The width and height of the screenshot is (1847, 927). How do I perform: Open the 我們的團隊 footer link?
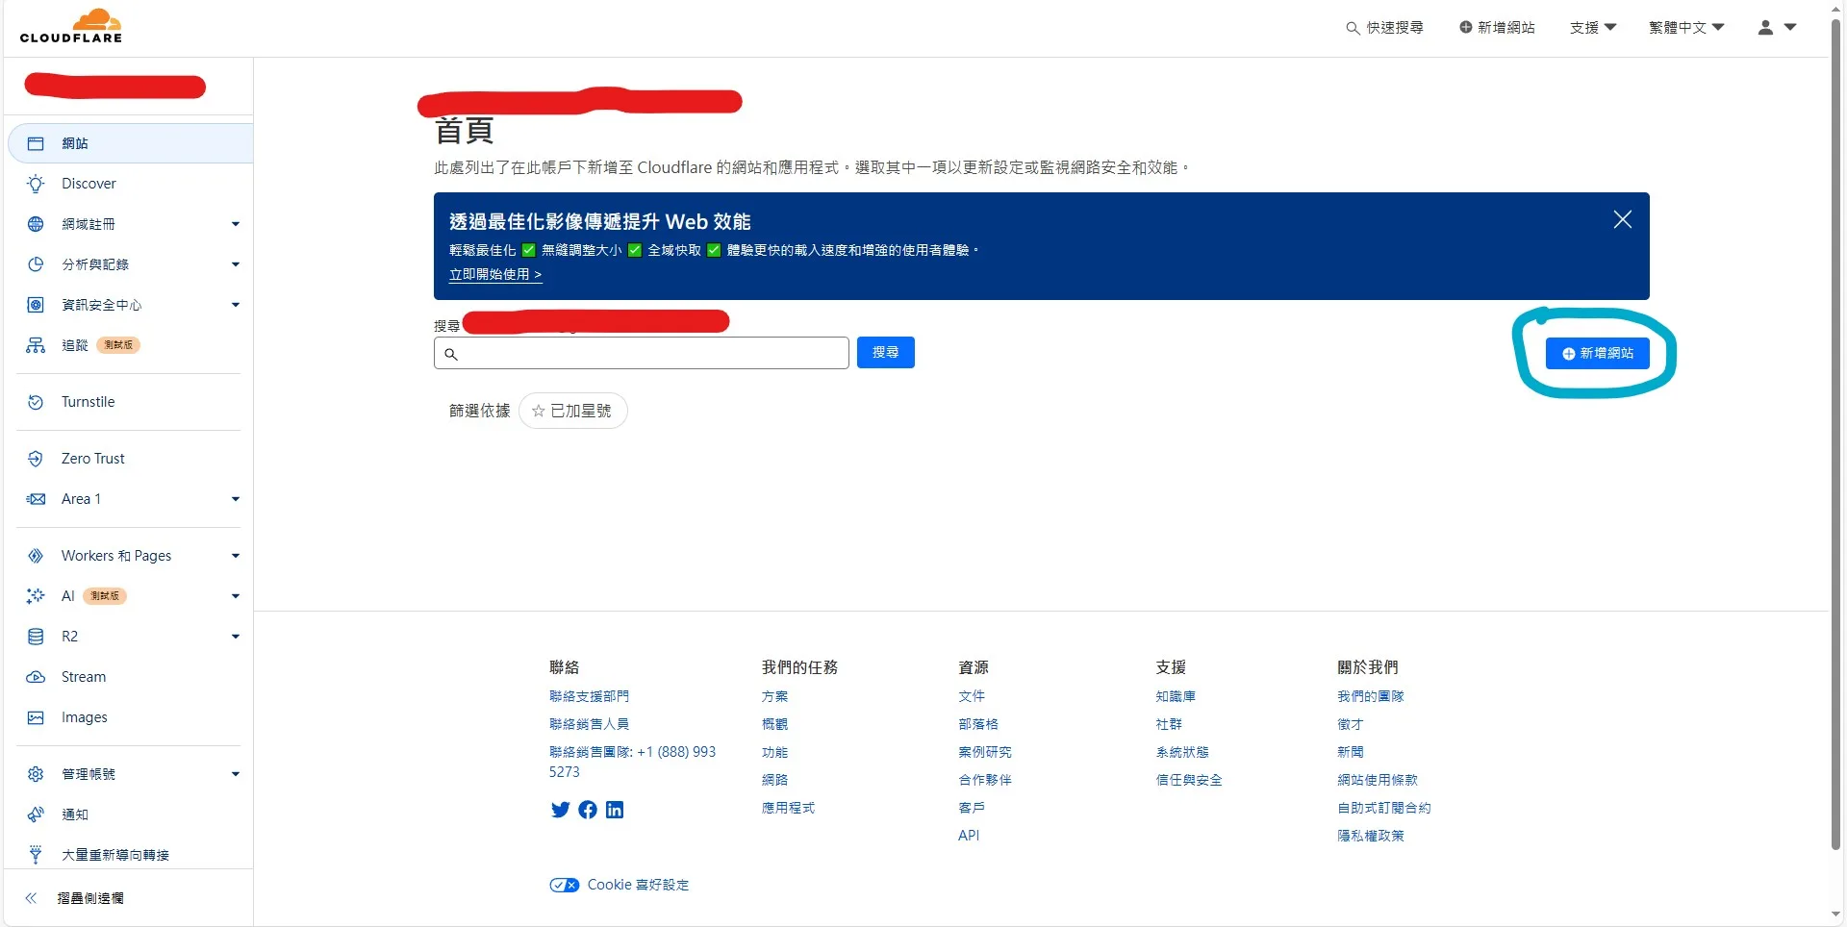1371,696
